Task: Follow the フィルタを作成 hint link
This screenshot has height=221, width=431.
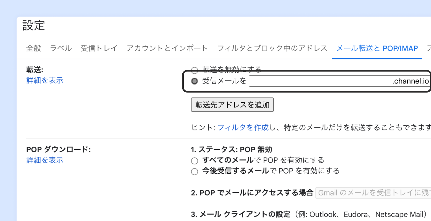Action: (x=243, y=127)
